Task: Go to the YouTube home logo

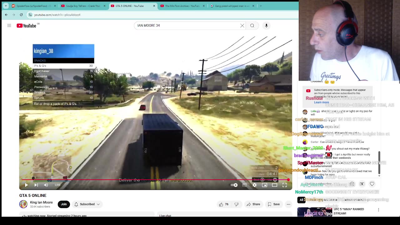Action: 26,26
